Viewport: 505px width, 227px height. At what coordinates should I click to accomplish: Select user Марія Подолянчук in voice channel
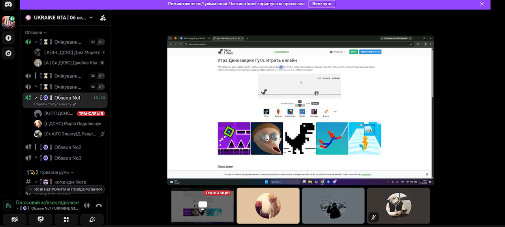70,124
